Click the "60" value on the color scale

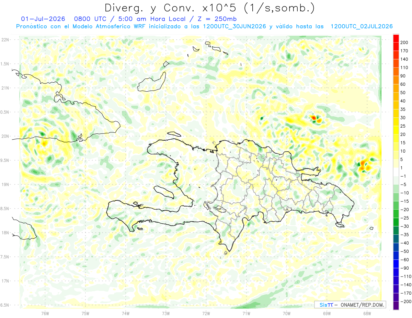click(x=403, y=84)
